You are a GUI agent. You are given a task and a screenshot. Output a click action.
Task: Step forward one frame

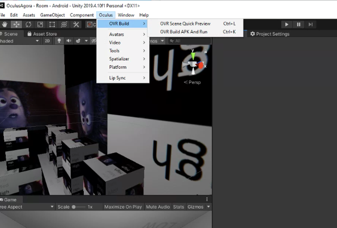(310, 24)
